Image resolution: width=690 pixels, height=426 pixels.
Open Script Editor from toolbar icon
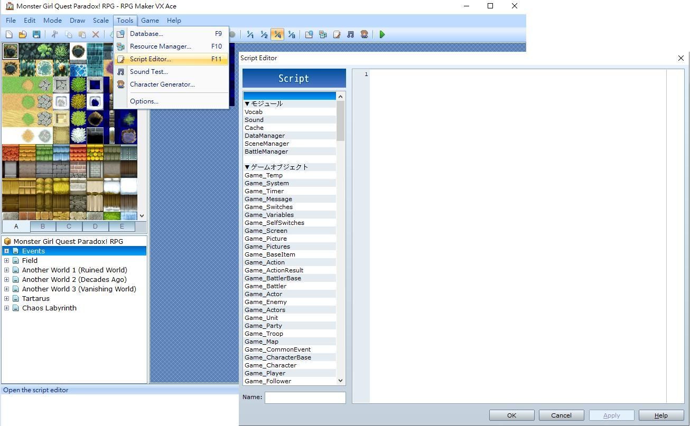[337, 34]
